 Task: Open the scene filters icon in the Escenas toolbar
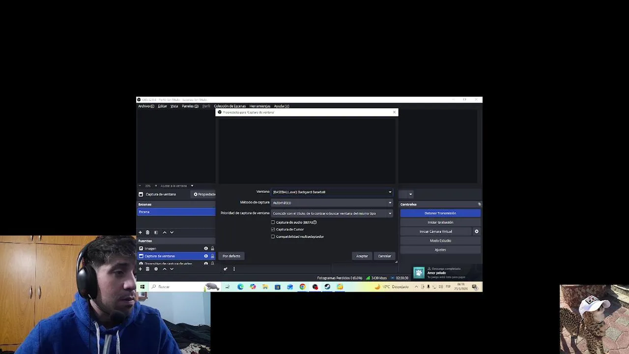[156, 232]
